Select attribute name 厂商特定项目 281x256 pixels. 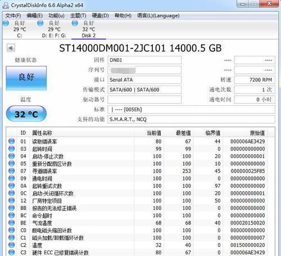[47, 201]
